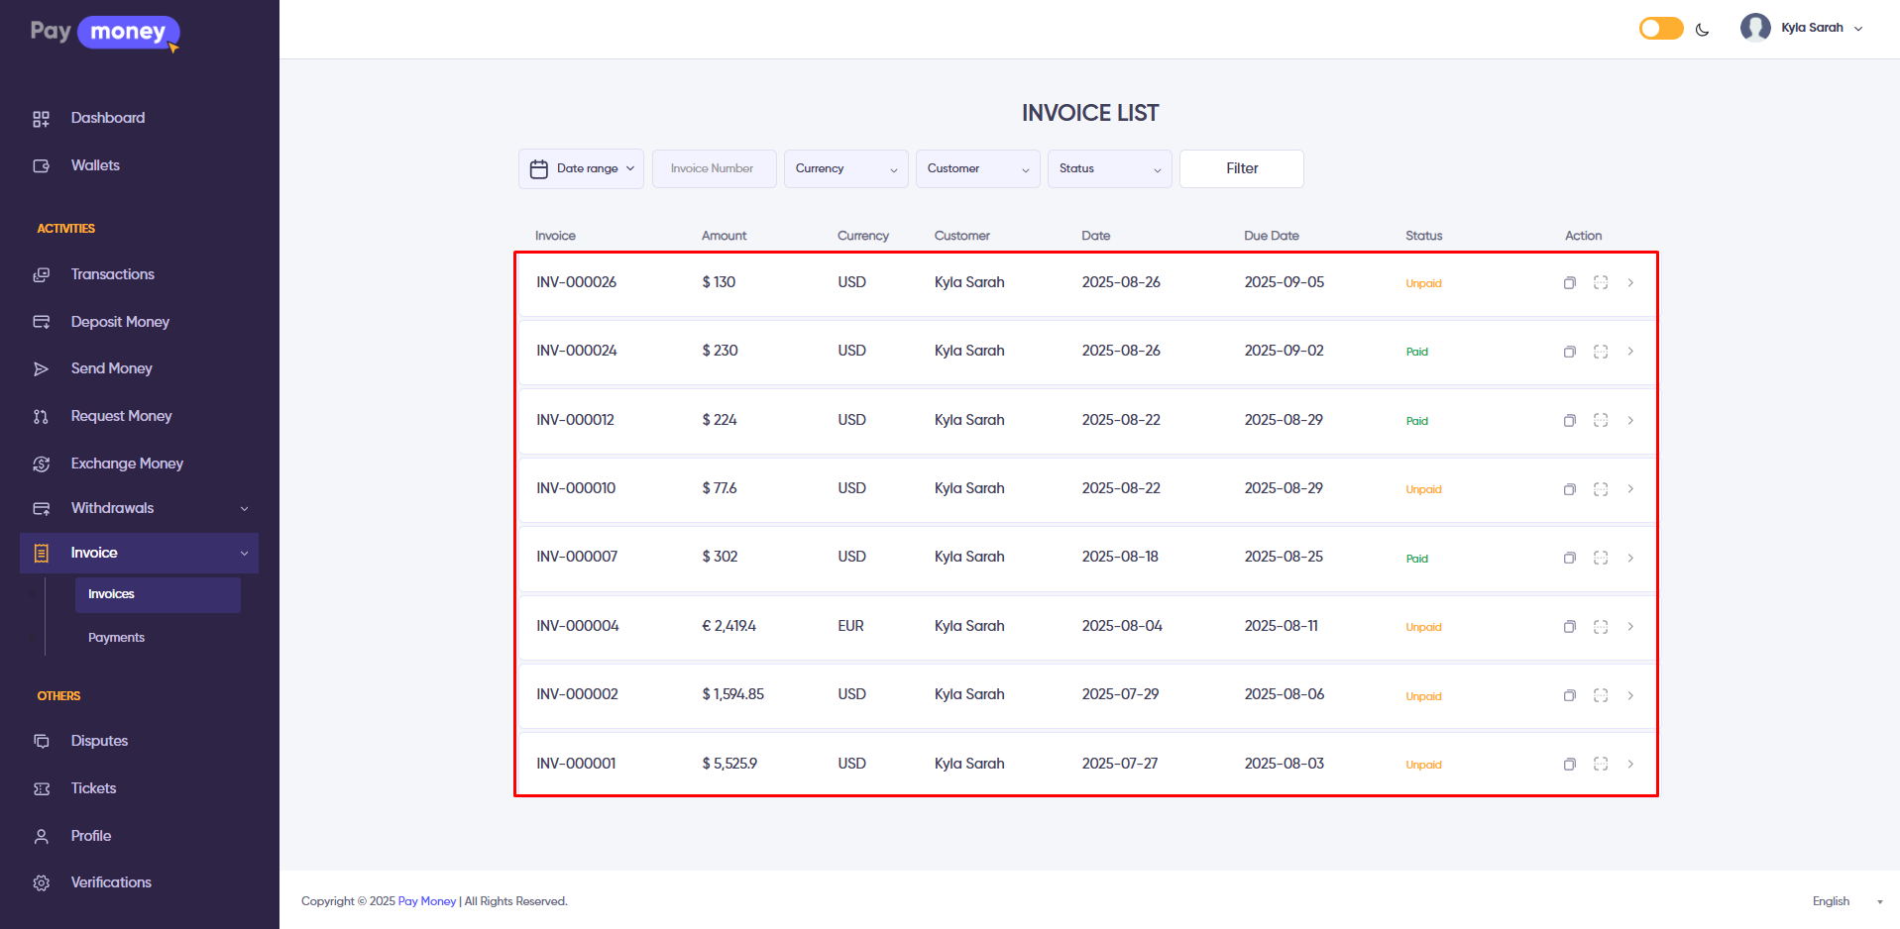Toggle the yellow theme switch

point(1660,29)
